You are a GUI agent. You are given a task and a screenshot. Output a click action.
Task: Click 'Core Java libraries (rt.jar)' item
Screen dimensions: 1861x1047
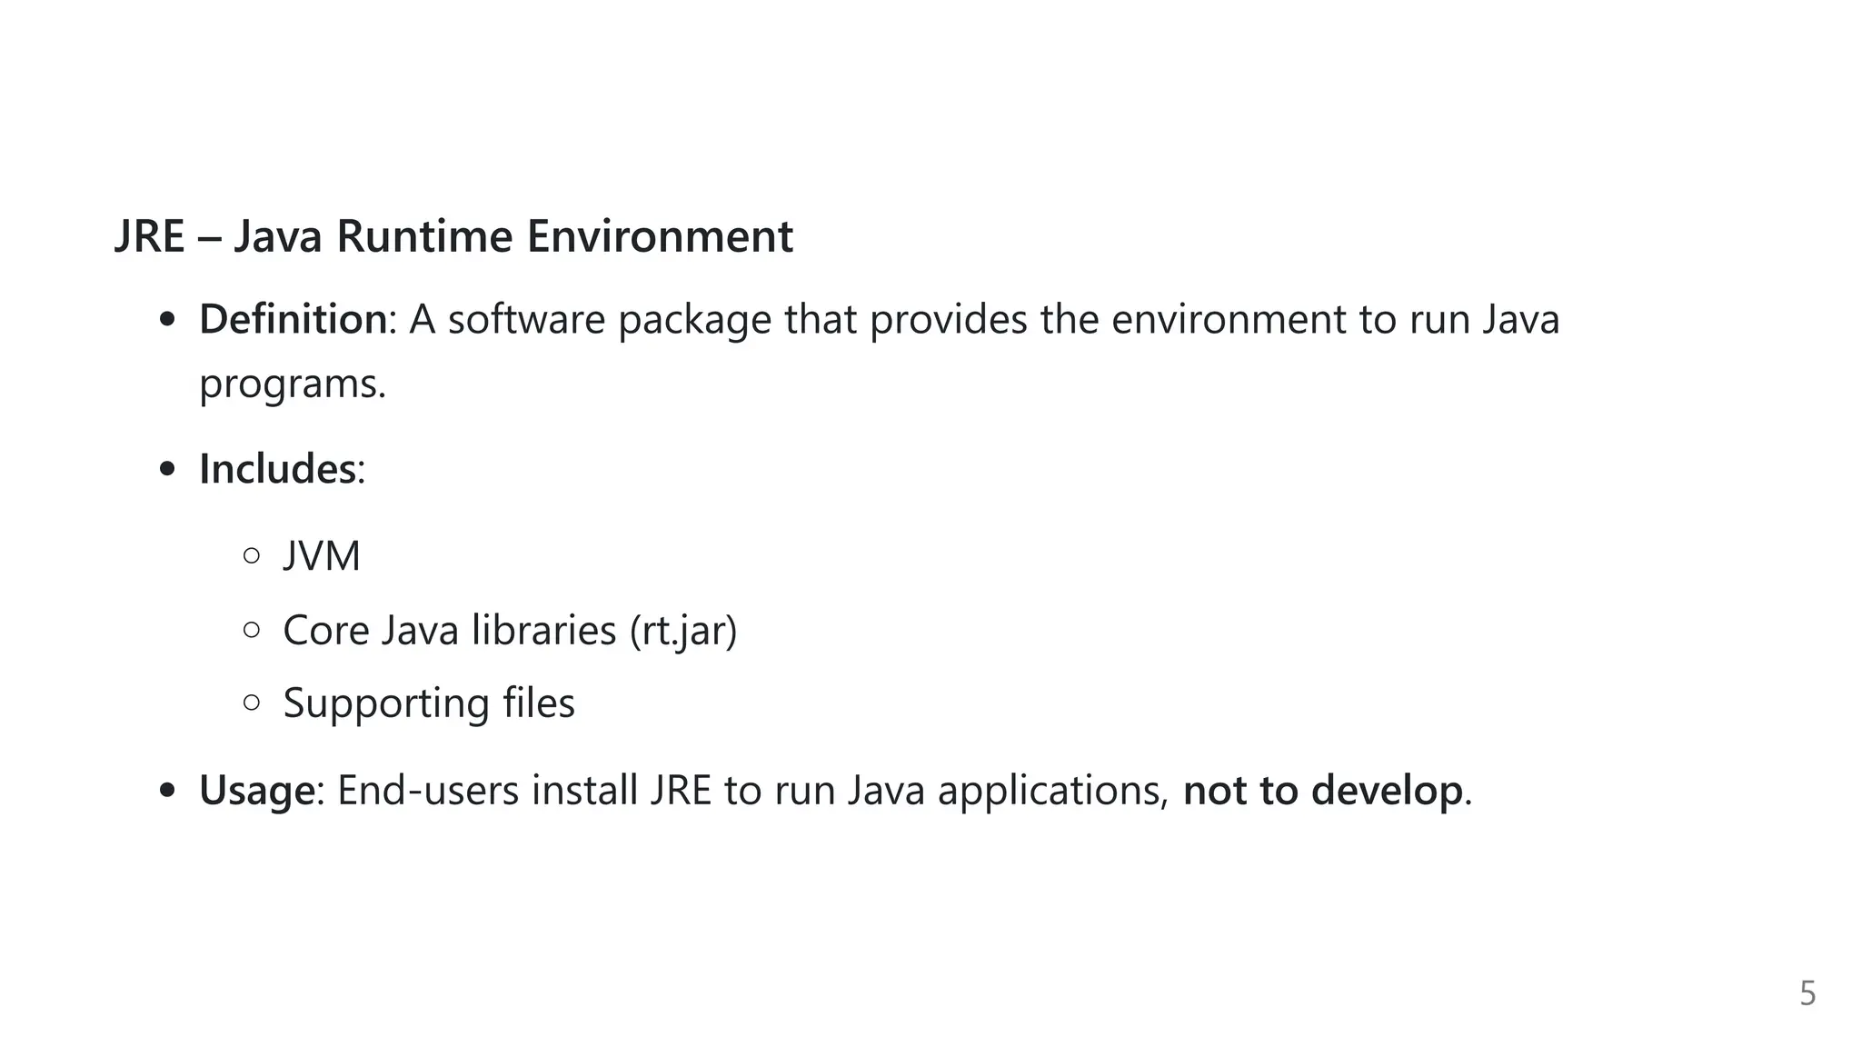point(510,630)
